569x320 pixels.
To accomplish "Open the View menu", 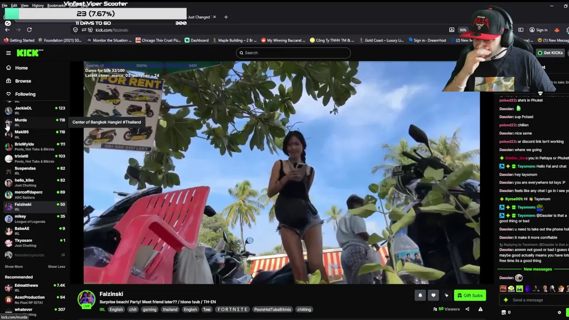I will 24,5.
